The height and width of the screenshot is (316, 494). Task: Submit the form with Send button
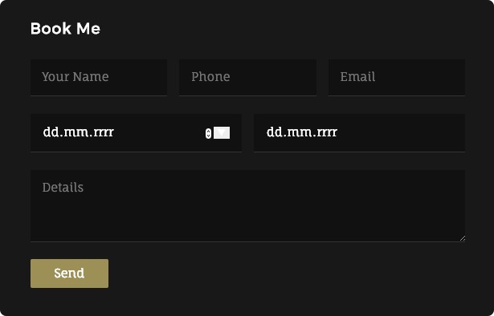(x=69, y=273)
